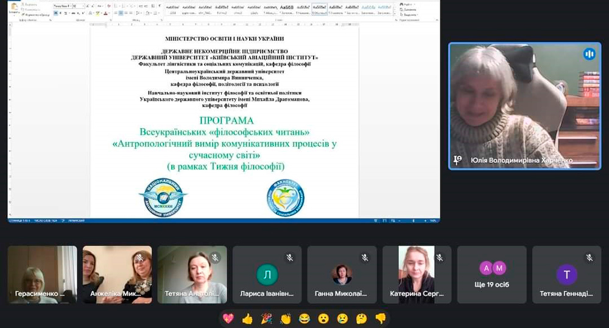The image size is (609, 328).
Task: Toggle show paragraph marks (¶)
Action: tap(160, 6)
